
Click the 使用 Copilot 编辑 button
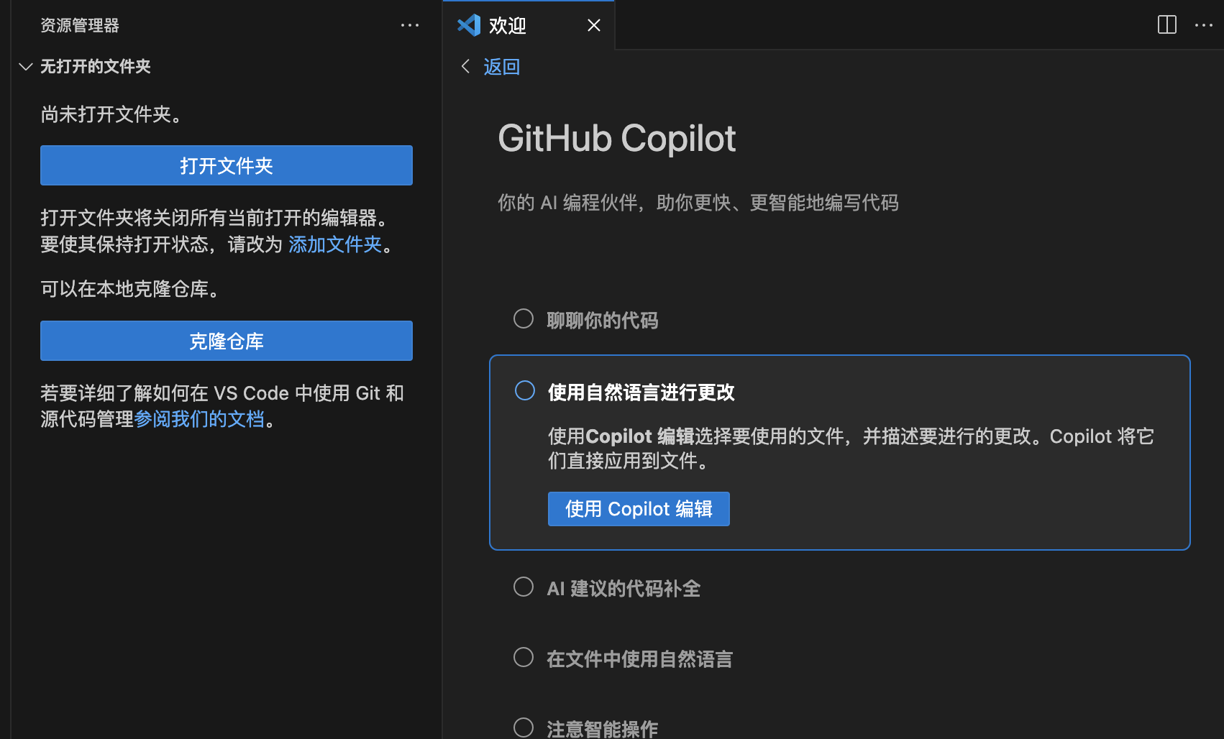(x=639, y=509)
